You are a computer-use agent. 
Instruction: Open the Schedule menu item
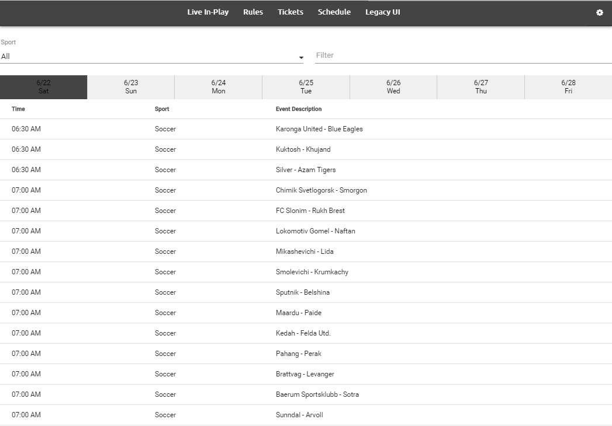pos(334,12)
